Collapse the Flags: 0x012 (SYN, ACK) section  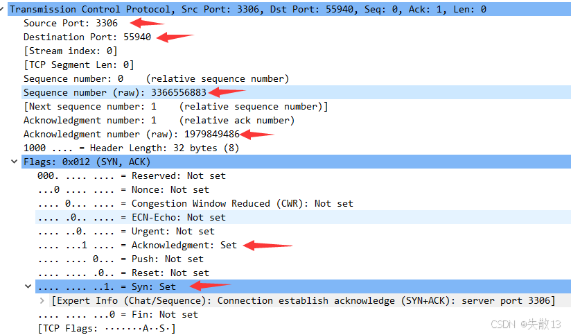[14, 162]
